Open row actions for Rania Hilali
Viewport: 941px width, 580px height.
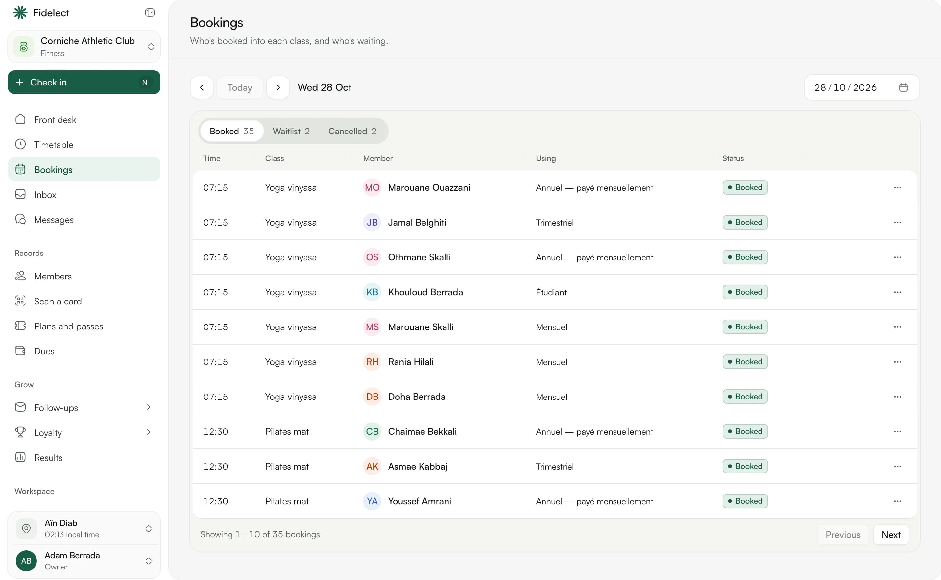897,362
